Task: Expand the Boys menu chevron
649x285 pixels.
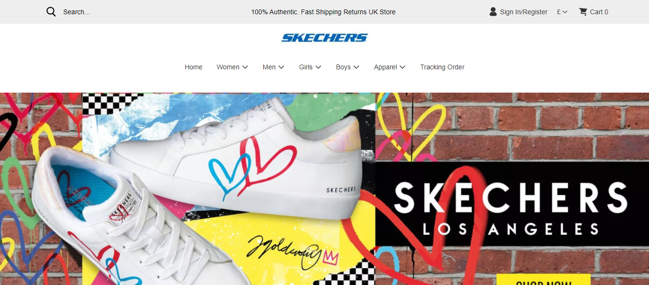Action: pyautogui.click(x=356, y=67)
